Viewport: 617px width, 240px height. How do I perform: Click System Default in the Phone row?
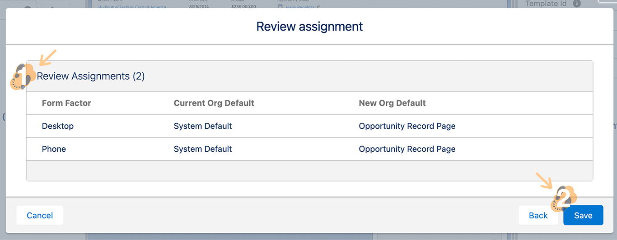[202, 149]
